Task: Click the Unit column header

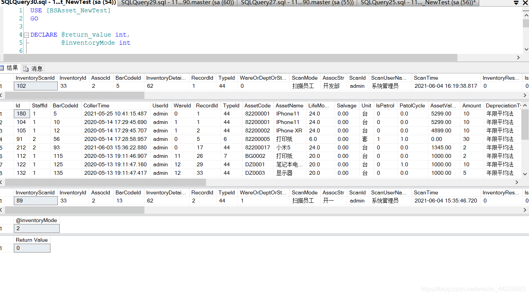Action: [367, 105]
